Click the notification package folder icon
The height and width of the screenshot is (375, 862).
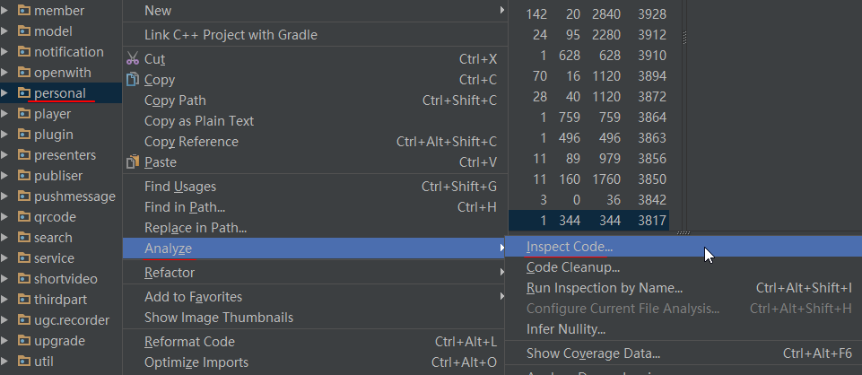pyautogui.click(x=24, y=52)
